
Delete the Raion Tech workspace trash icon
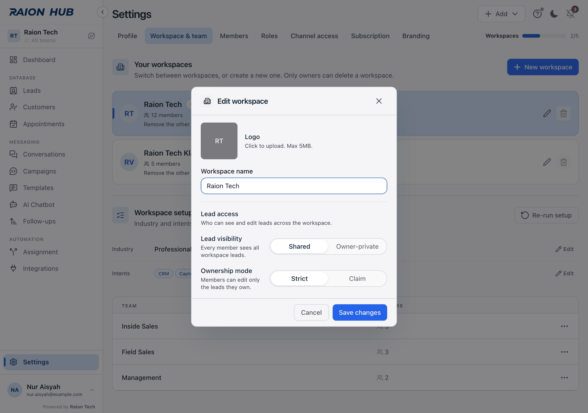pos(563,113)
